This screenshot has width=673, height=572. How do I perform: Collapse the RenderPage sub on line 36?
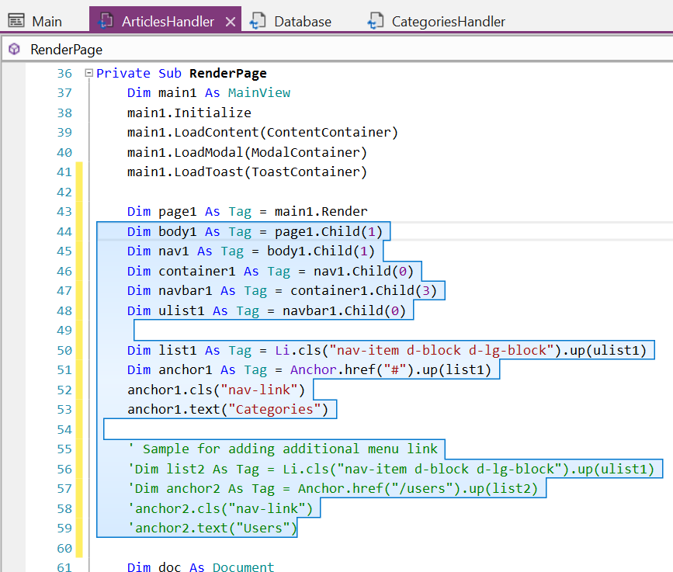[88, 74]
